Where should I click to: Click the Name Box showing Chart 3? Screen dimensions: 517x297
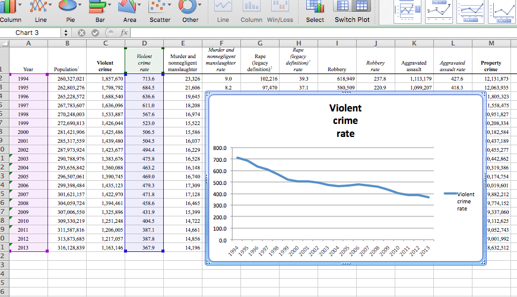point(28,33)
